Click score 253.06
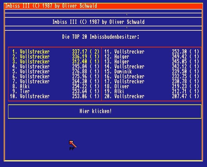 click(x=80, y=96)
